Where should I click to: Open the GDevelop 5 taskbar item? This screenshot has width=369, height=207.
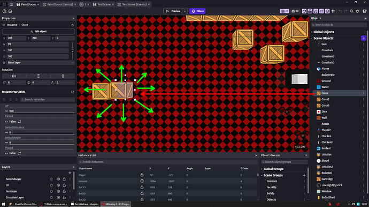coord(116,204)
